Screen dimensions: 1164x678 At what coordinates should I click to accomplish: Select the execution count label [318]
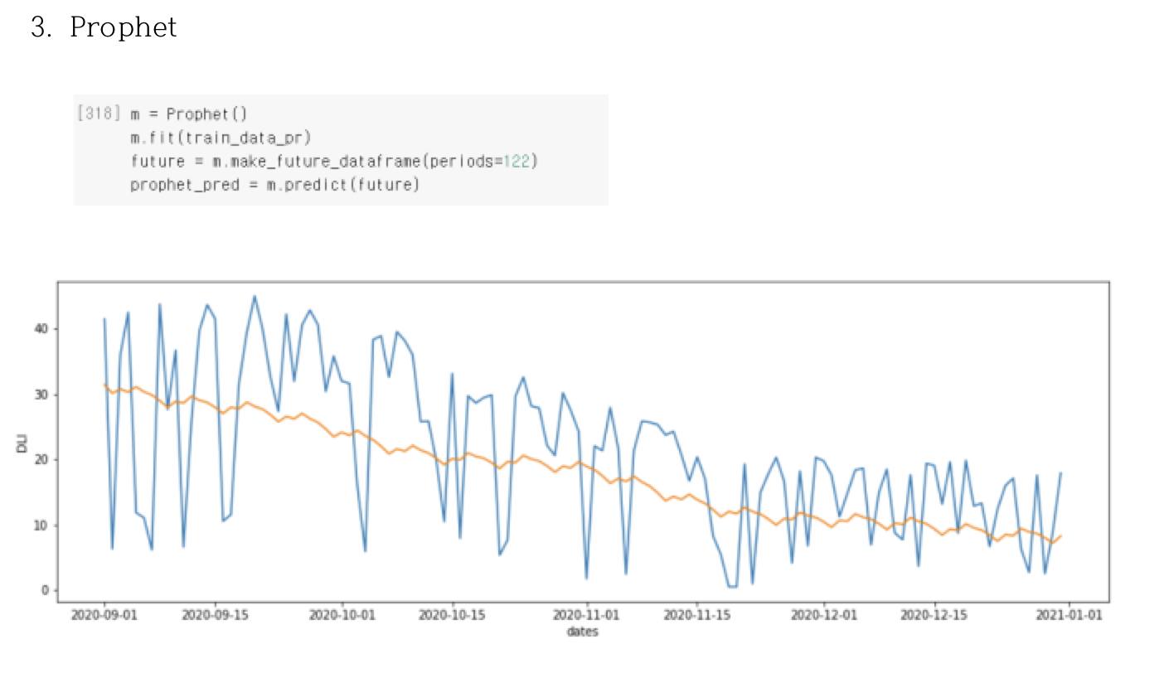(x=99, y=114)
